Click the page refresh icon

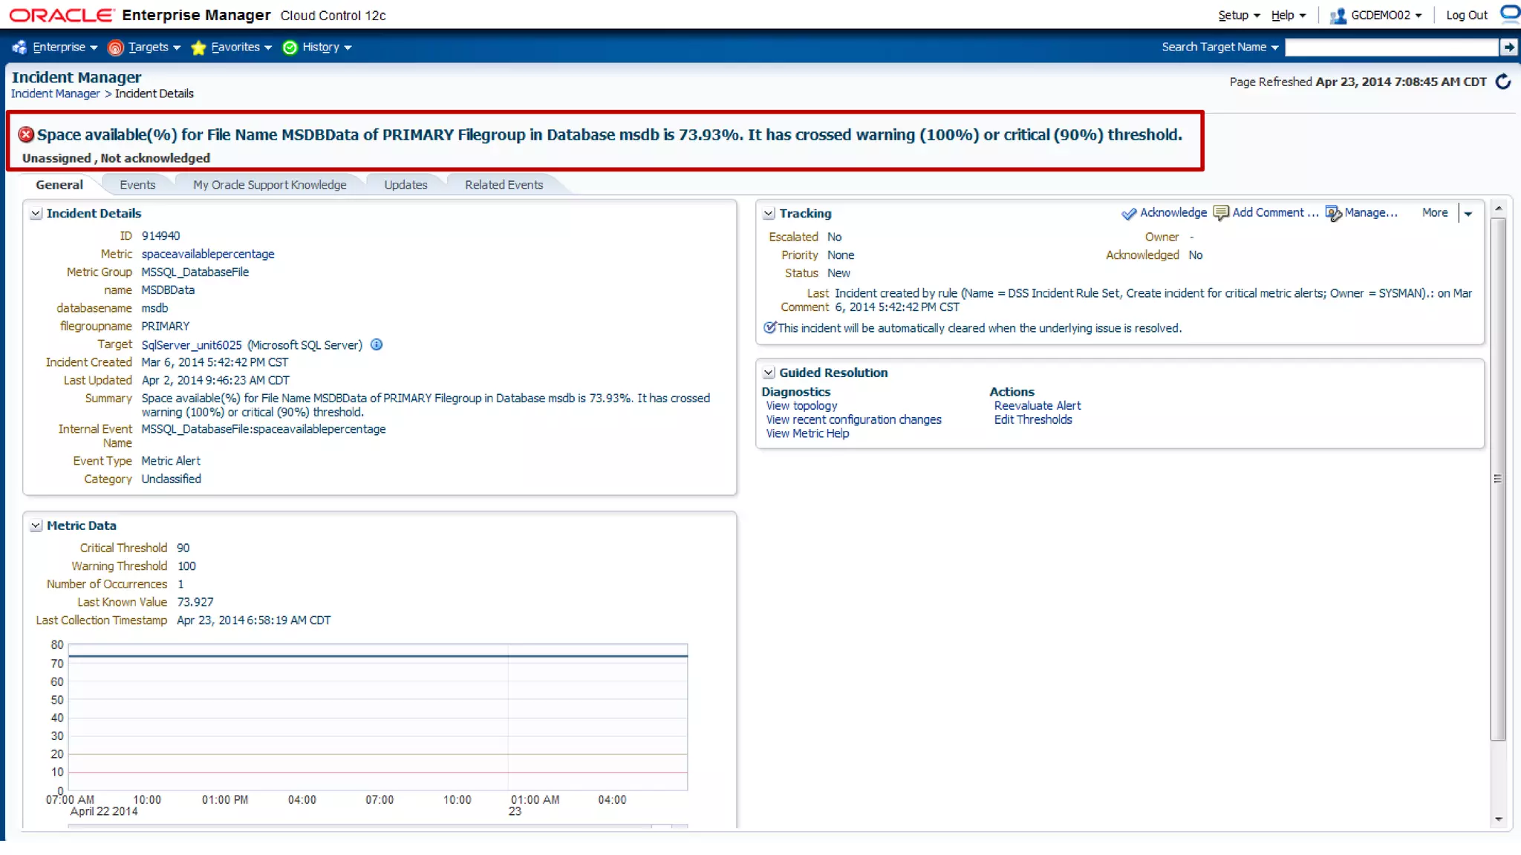coord(1503,82)
